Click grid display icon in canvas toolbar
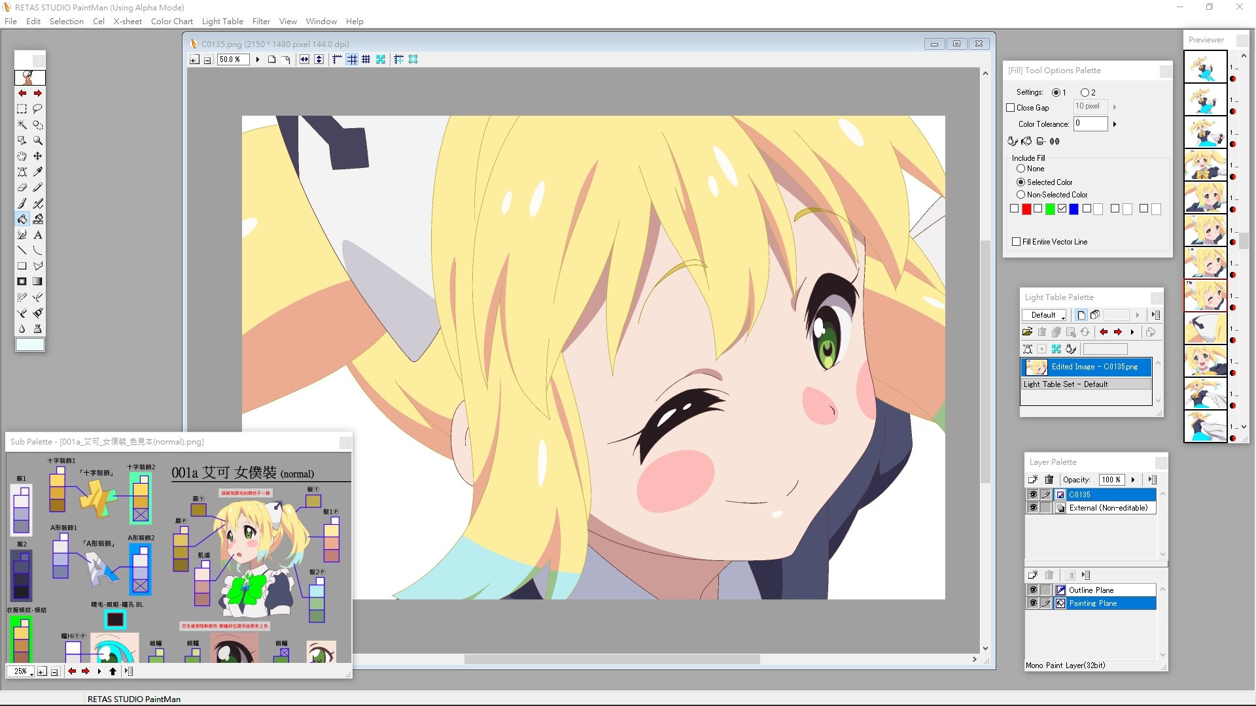The width and height of the screenshot is (1256, 706). 352,59
